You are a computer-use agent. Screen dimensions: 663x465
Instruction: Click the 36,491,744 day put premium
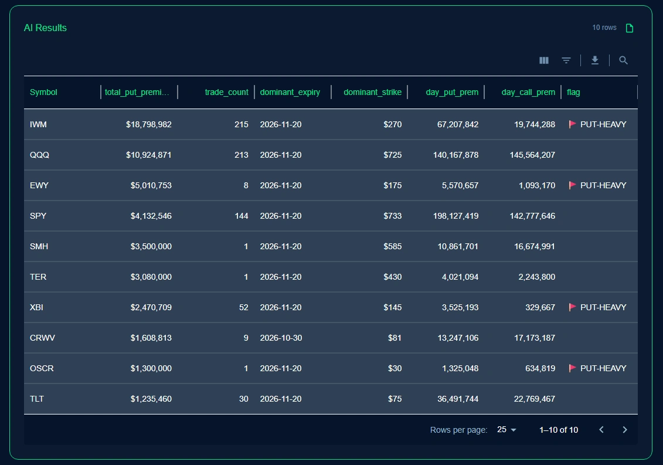click(458, 399)
